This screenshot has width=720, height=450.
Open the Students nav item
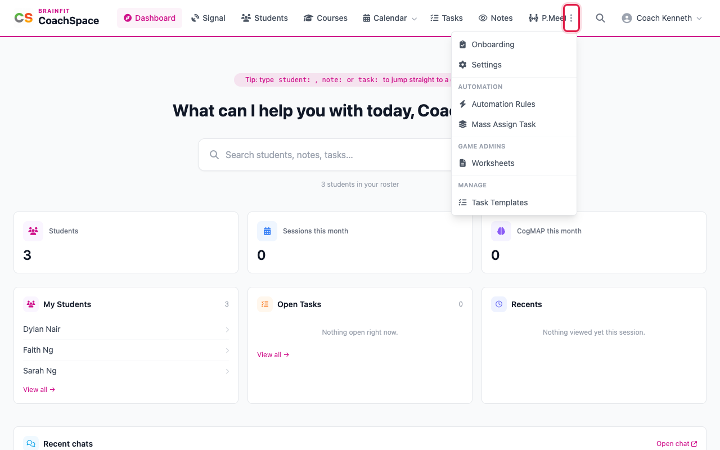point(264,18)
